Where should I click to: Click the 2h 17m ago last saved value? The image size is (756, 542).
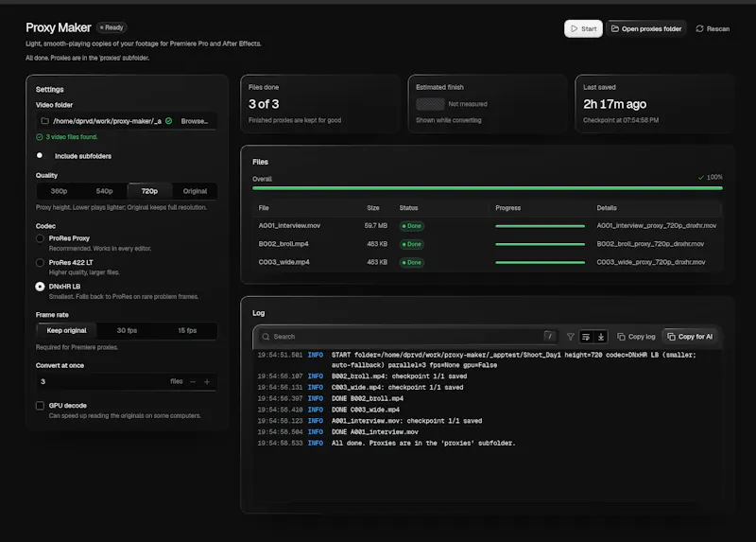click(615, 104)
